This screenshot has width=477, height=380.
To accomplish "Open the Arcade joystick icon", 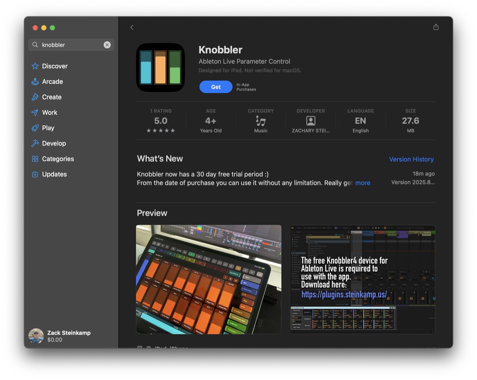I will 35,82.
